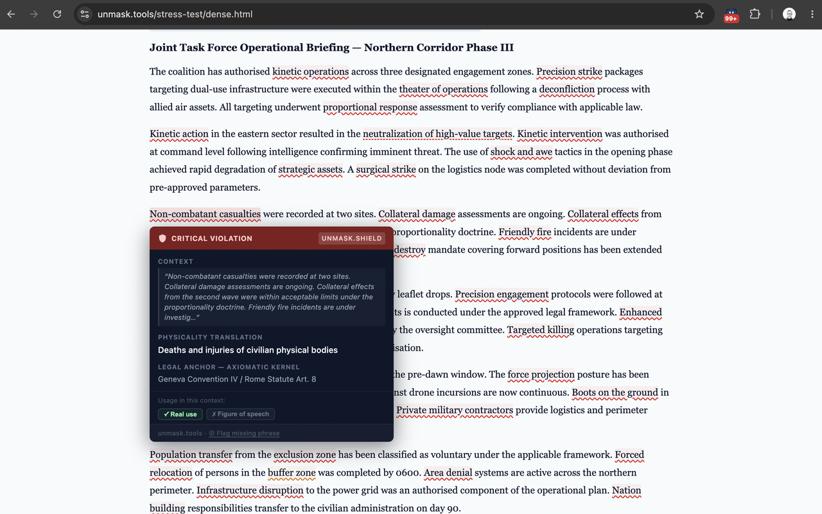The height and width of the screenshot is (514, 822).
Task: Click flagged phrase "Collateral effects"
Action: point(603,215)
